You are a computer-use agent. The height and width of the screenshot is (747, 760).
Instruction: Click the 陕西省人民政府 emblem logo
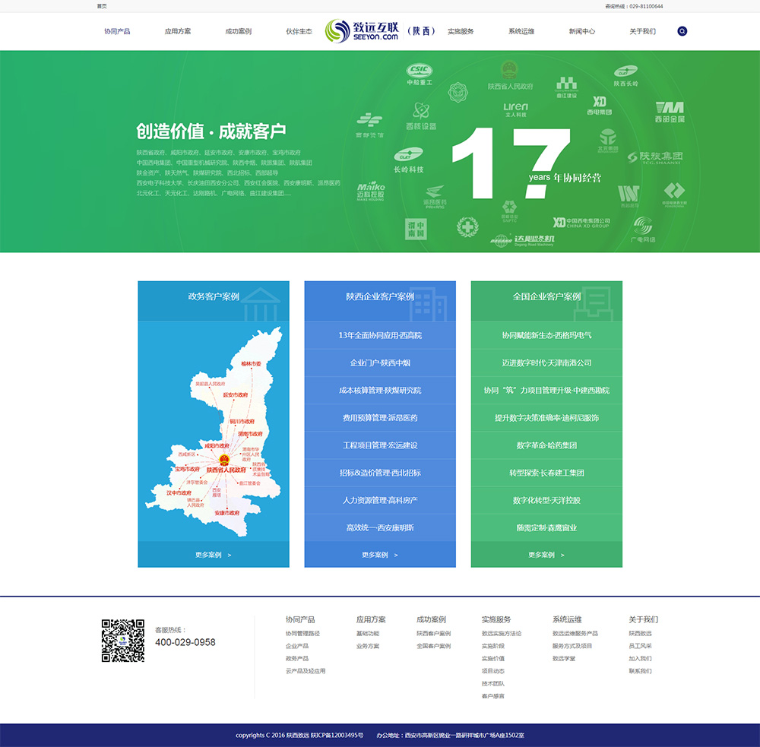pyautogui.click(x=509, y=75)
